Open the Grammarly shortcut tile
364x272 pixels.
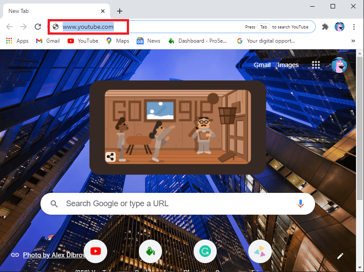(205, 251)
